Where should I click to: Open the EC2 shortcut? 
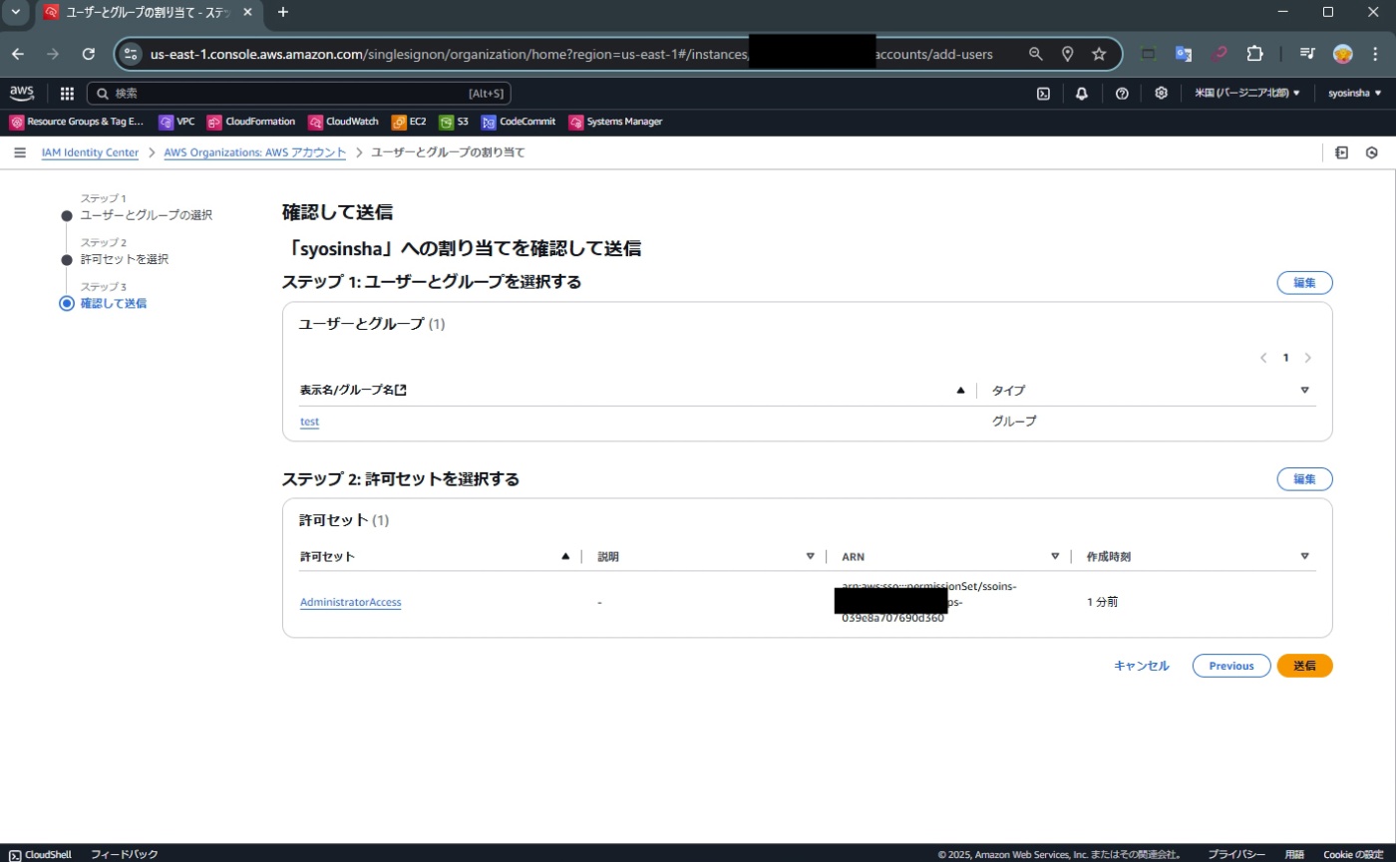(409, 122)
